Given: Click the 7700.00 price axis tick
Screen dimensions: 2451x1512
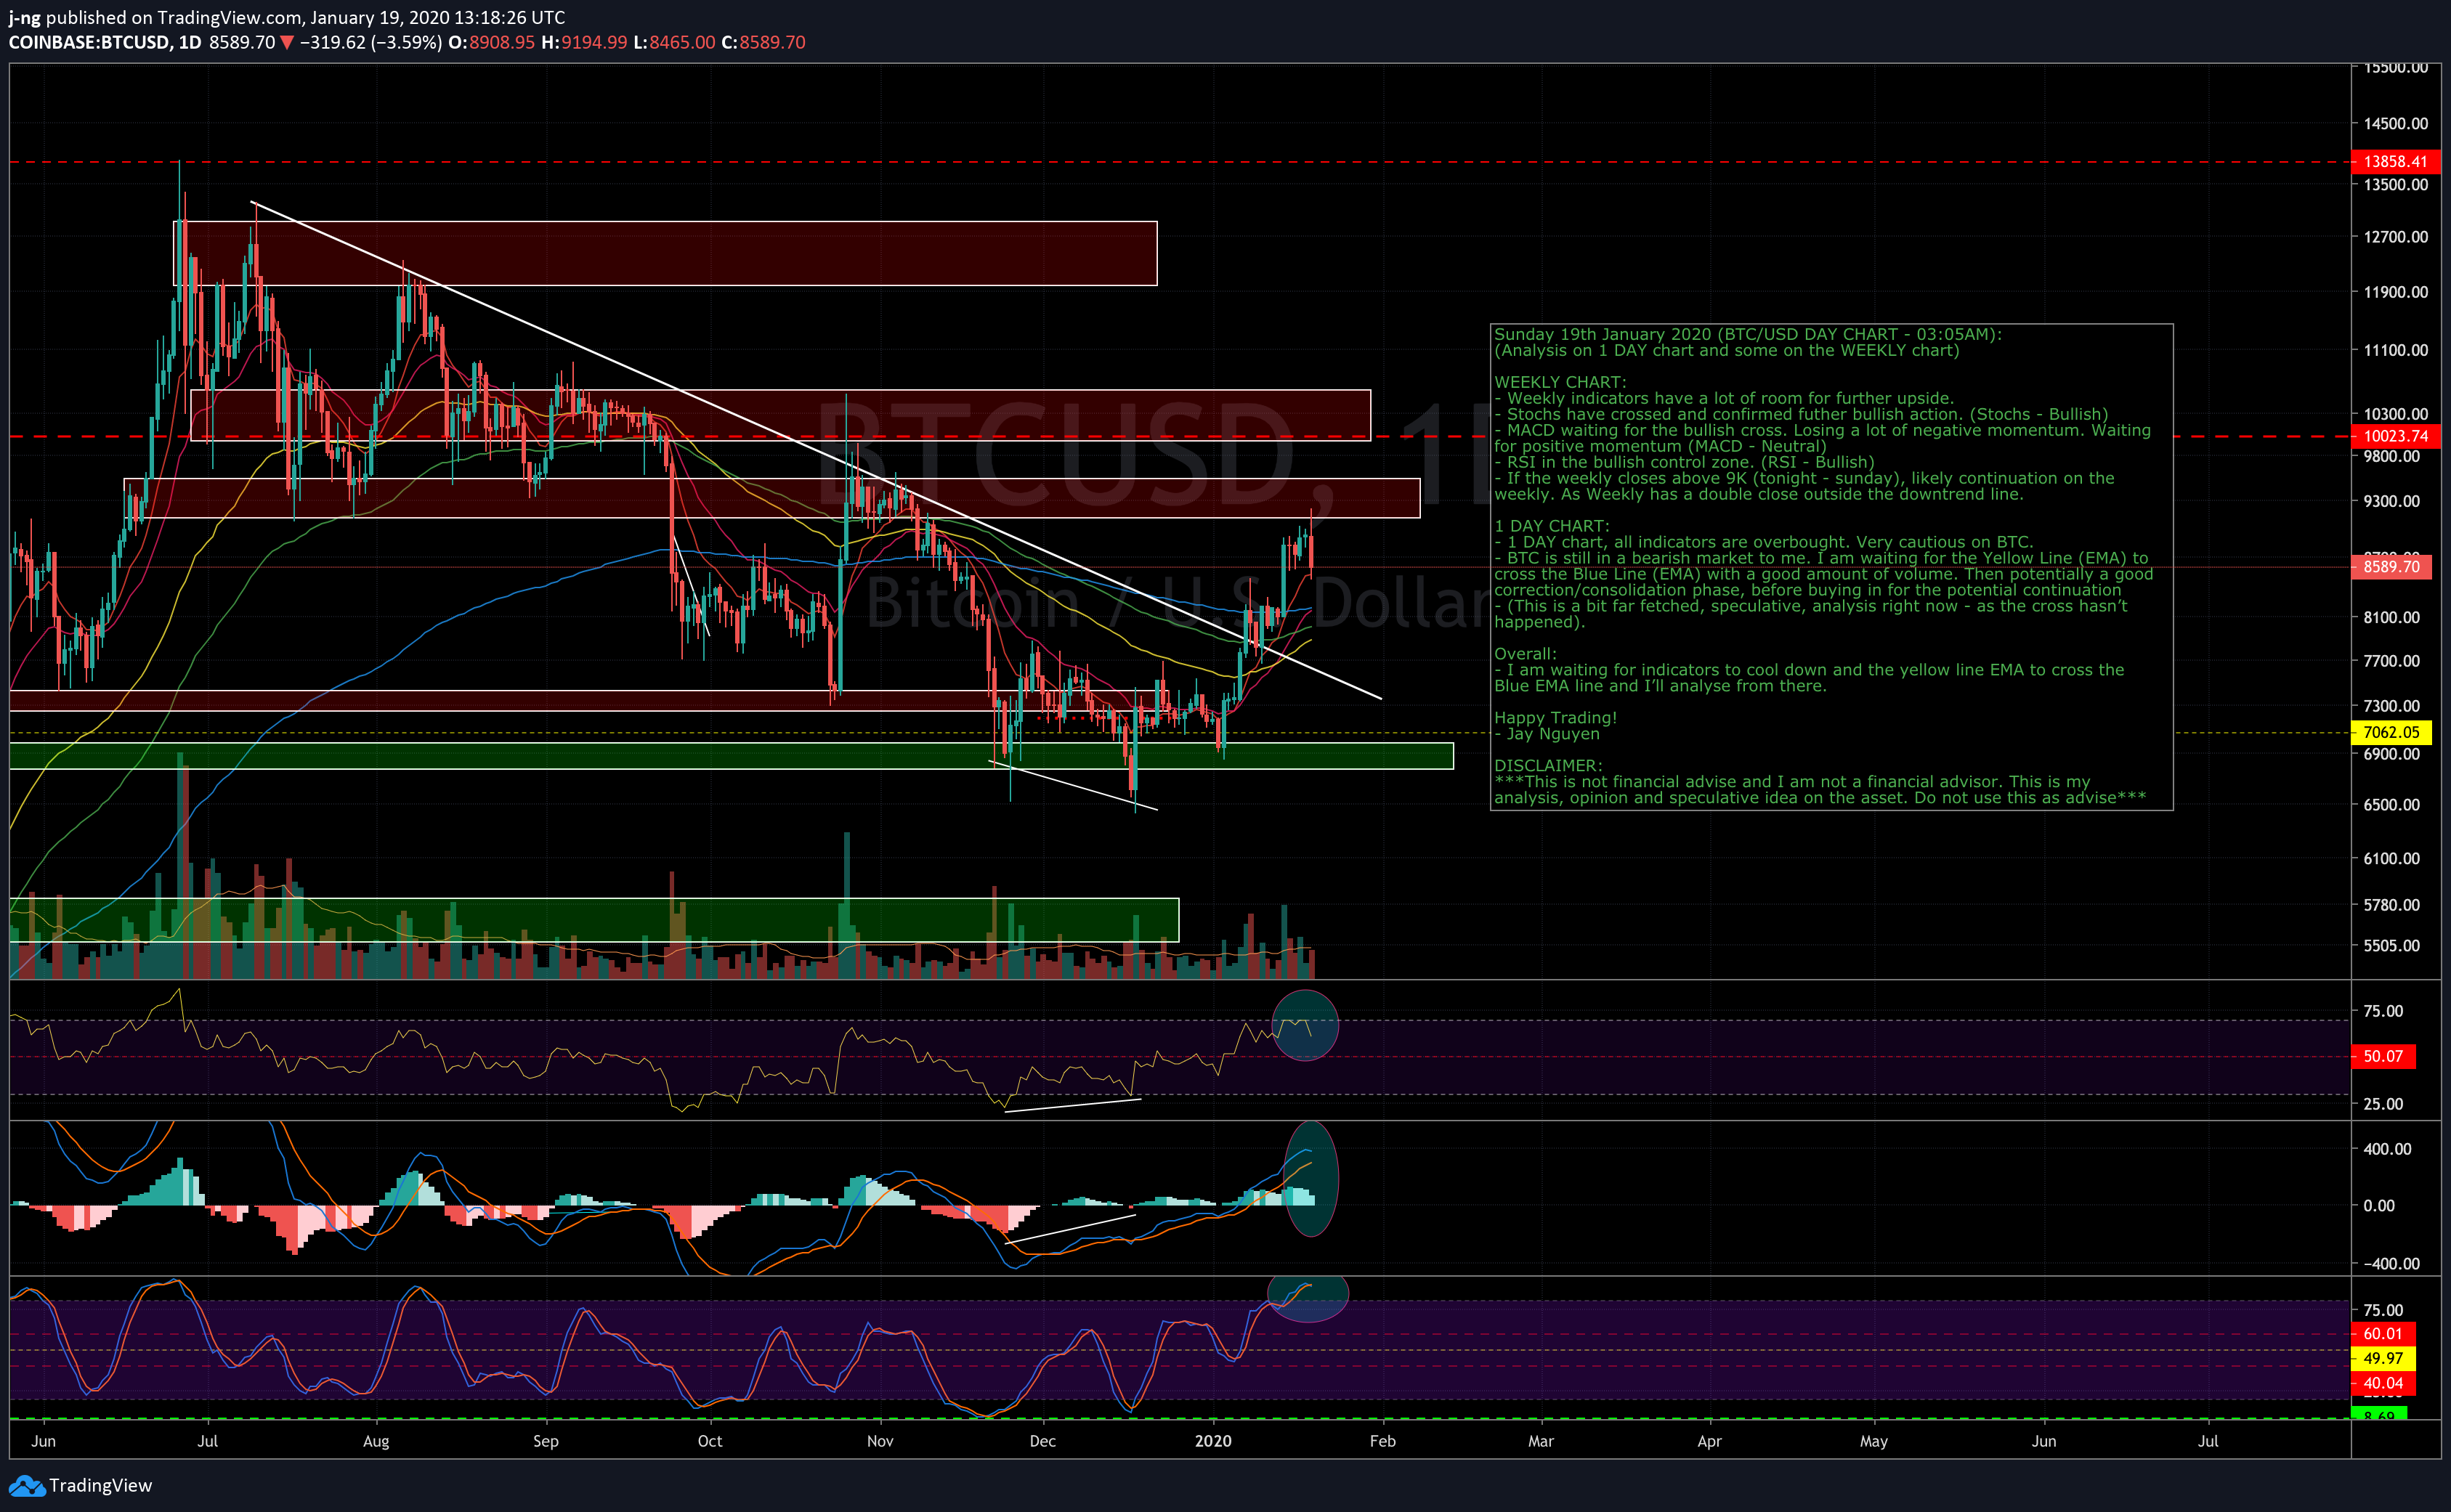Looking at the screenshot, I should point(2391,661).
